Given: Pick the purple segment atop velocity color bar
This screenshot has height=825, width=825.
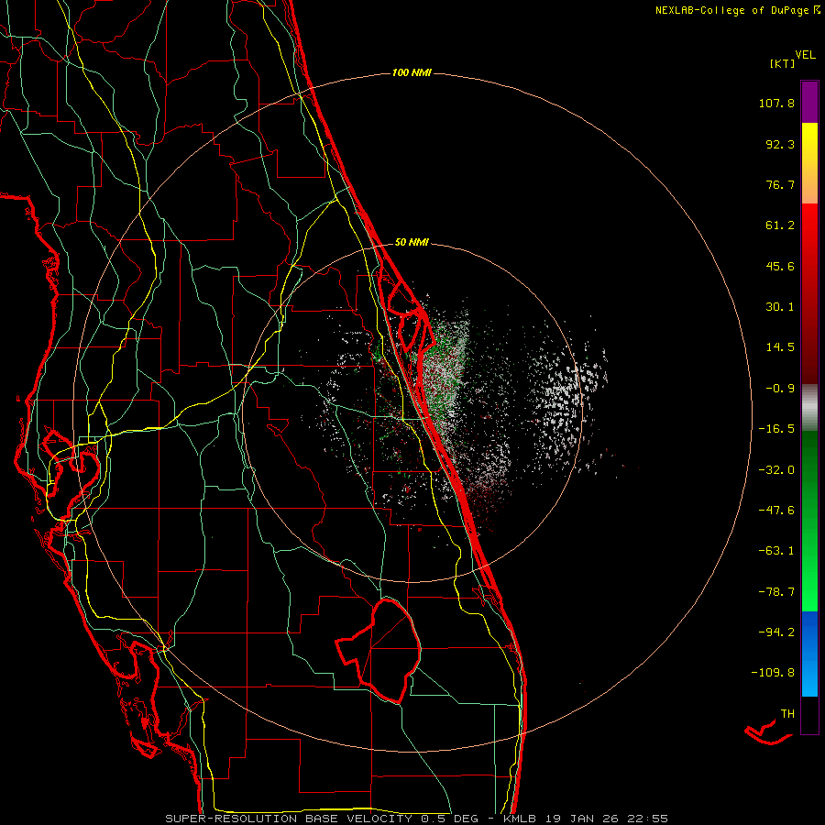Looking at the screenshot, I should point(809,102).
